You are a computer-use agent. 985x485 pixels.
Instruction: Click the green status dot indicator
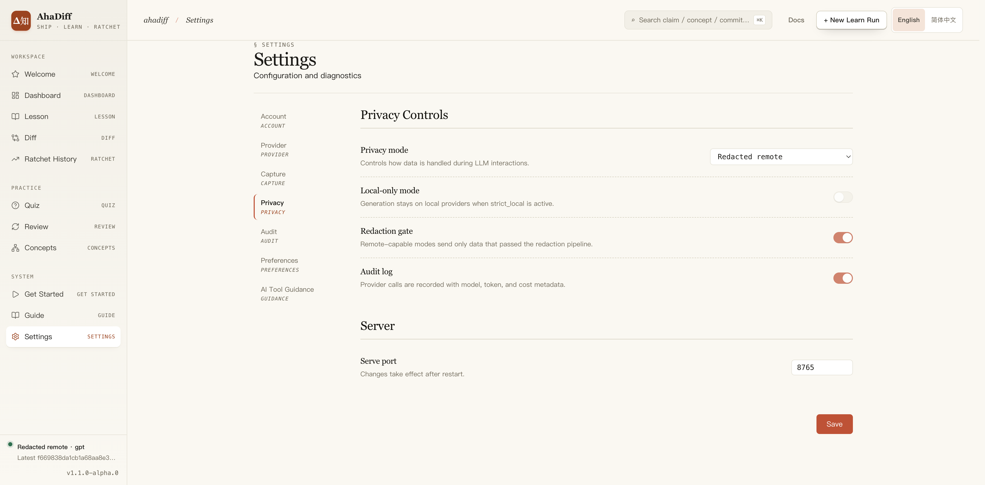10,444
